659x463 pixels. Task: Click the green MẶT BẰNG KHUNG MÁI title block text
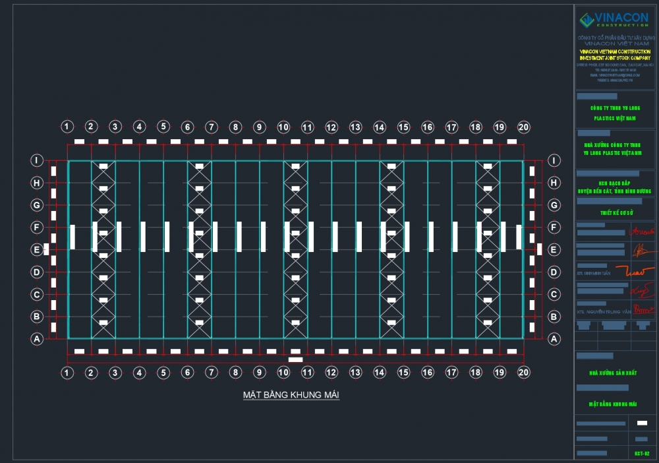tap(615, 404)
